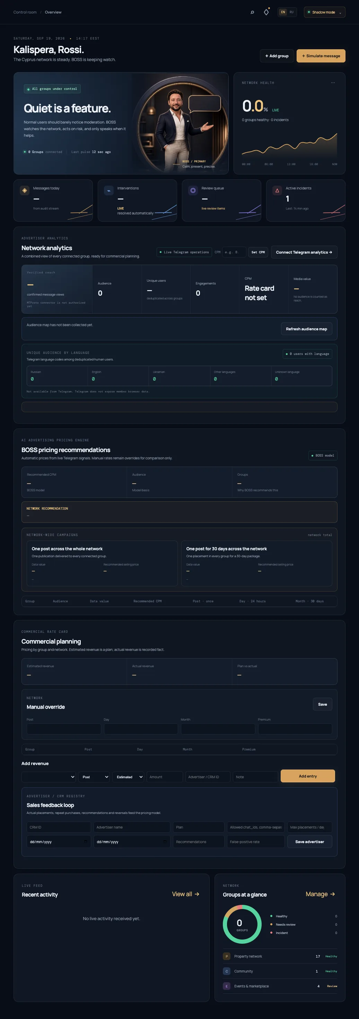Open the Manage groups link
The width and height of the screenshot is (359, 1019).
pyautogui.click(x=320, y=894)
